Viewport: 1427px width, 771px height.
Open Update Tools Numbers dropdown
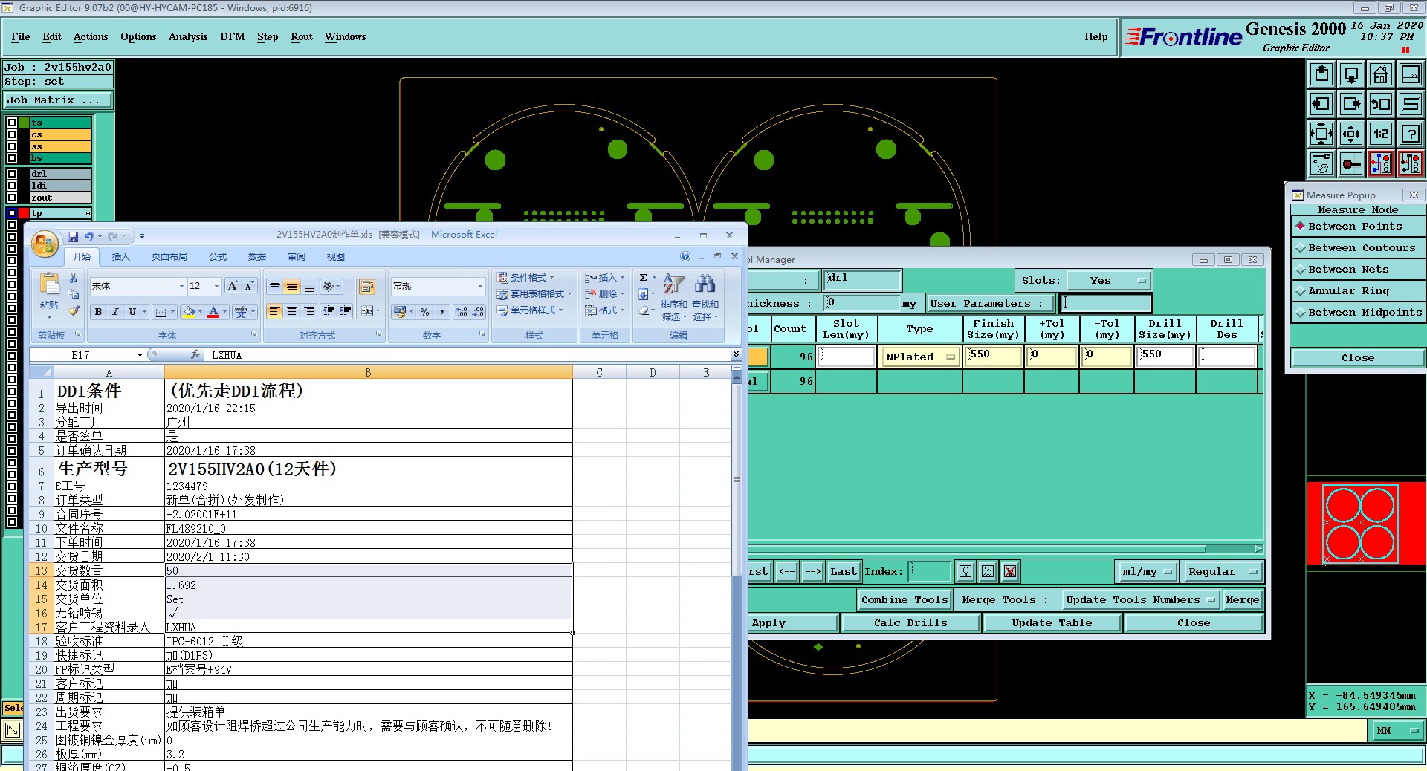[x=1140, y=600]
